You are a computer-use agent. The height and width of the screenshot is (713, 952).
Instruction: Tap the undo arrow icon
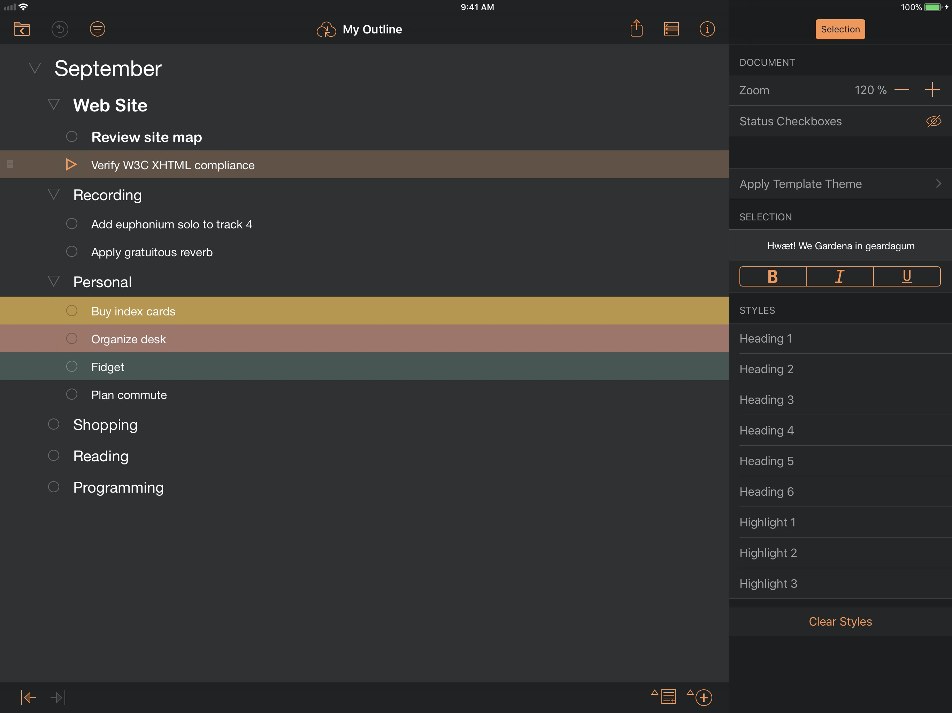click(60, 29)
